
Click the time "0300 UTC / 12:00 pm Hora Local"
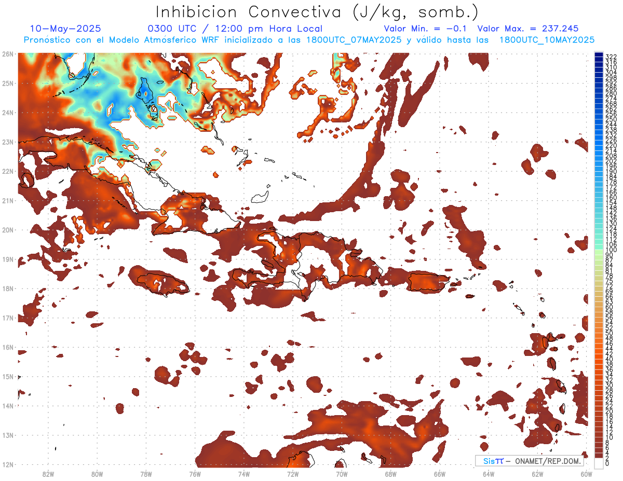click(235, 29)
